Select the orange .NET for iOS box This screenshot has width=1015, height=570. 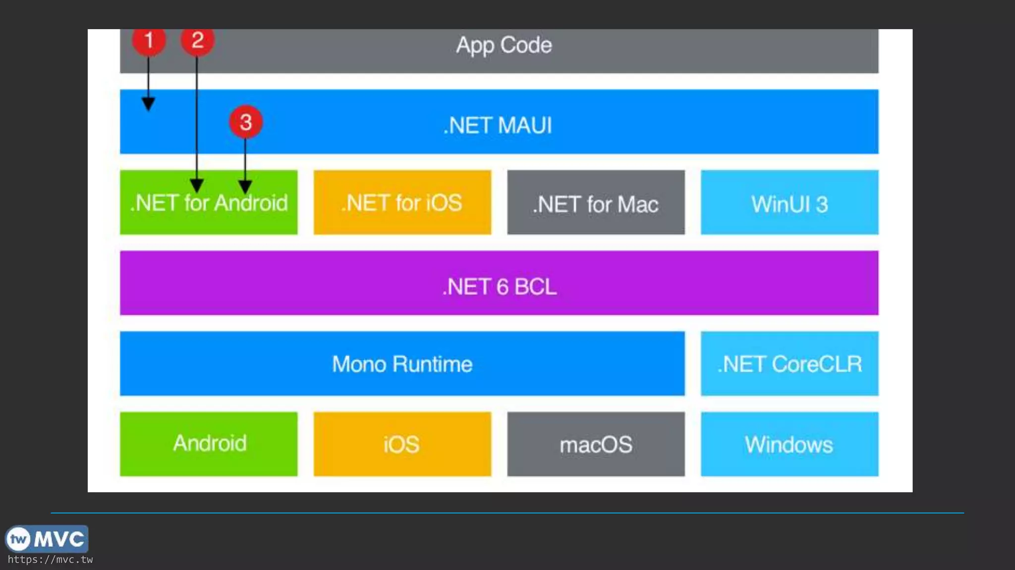click(x=402, y=202)
